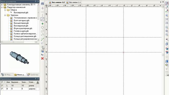Pin the Переменные panel
This screenshot has width=169, height=95.
click(x=36, y=79)
